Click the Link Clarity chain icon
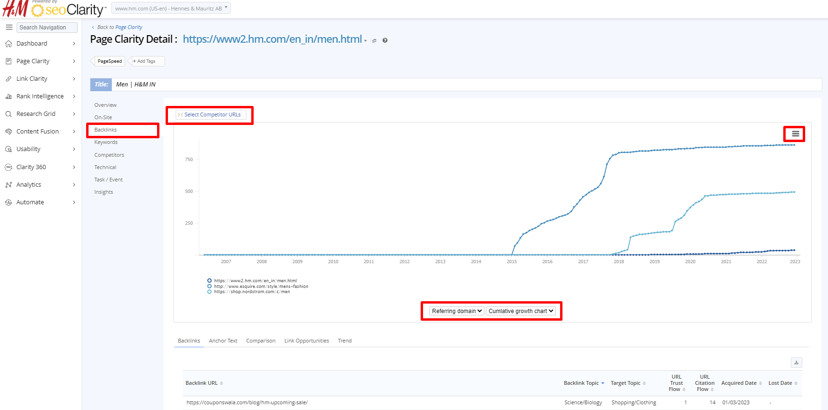This screenshot has height=410, width=828. [9, 79]
